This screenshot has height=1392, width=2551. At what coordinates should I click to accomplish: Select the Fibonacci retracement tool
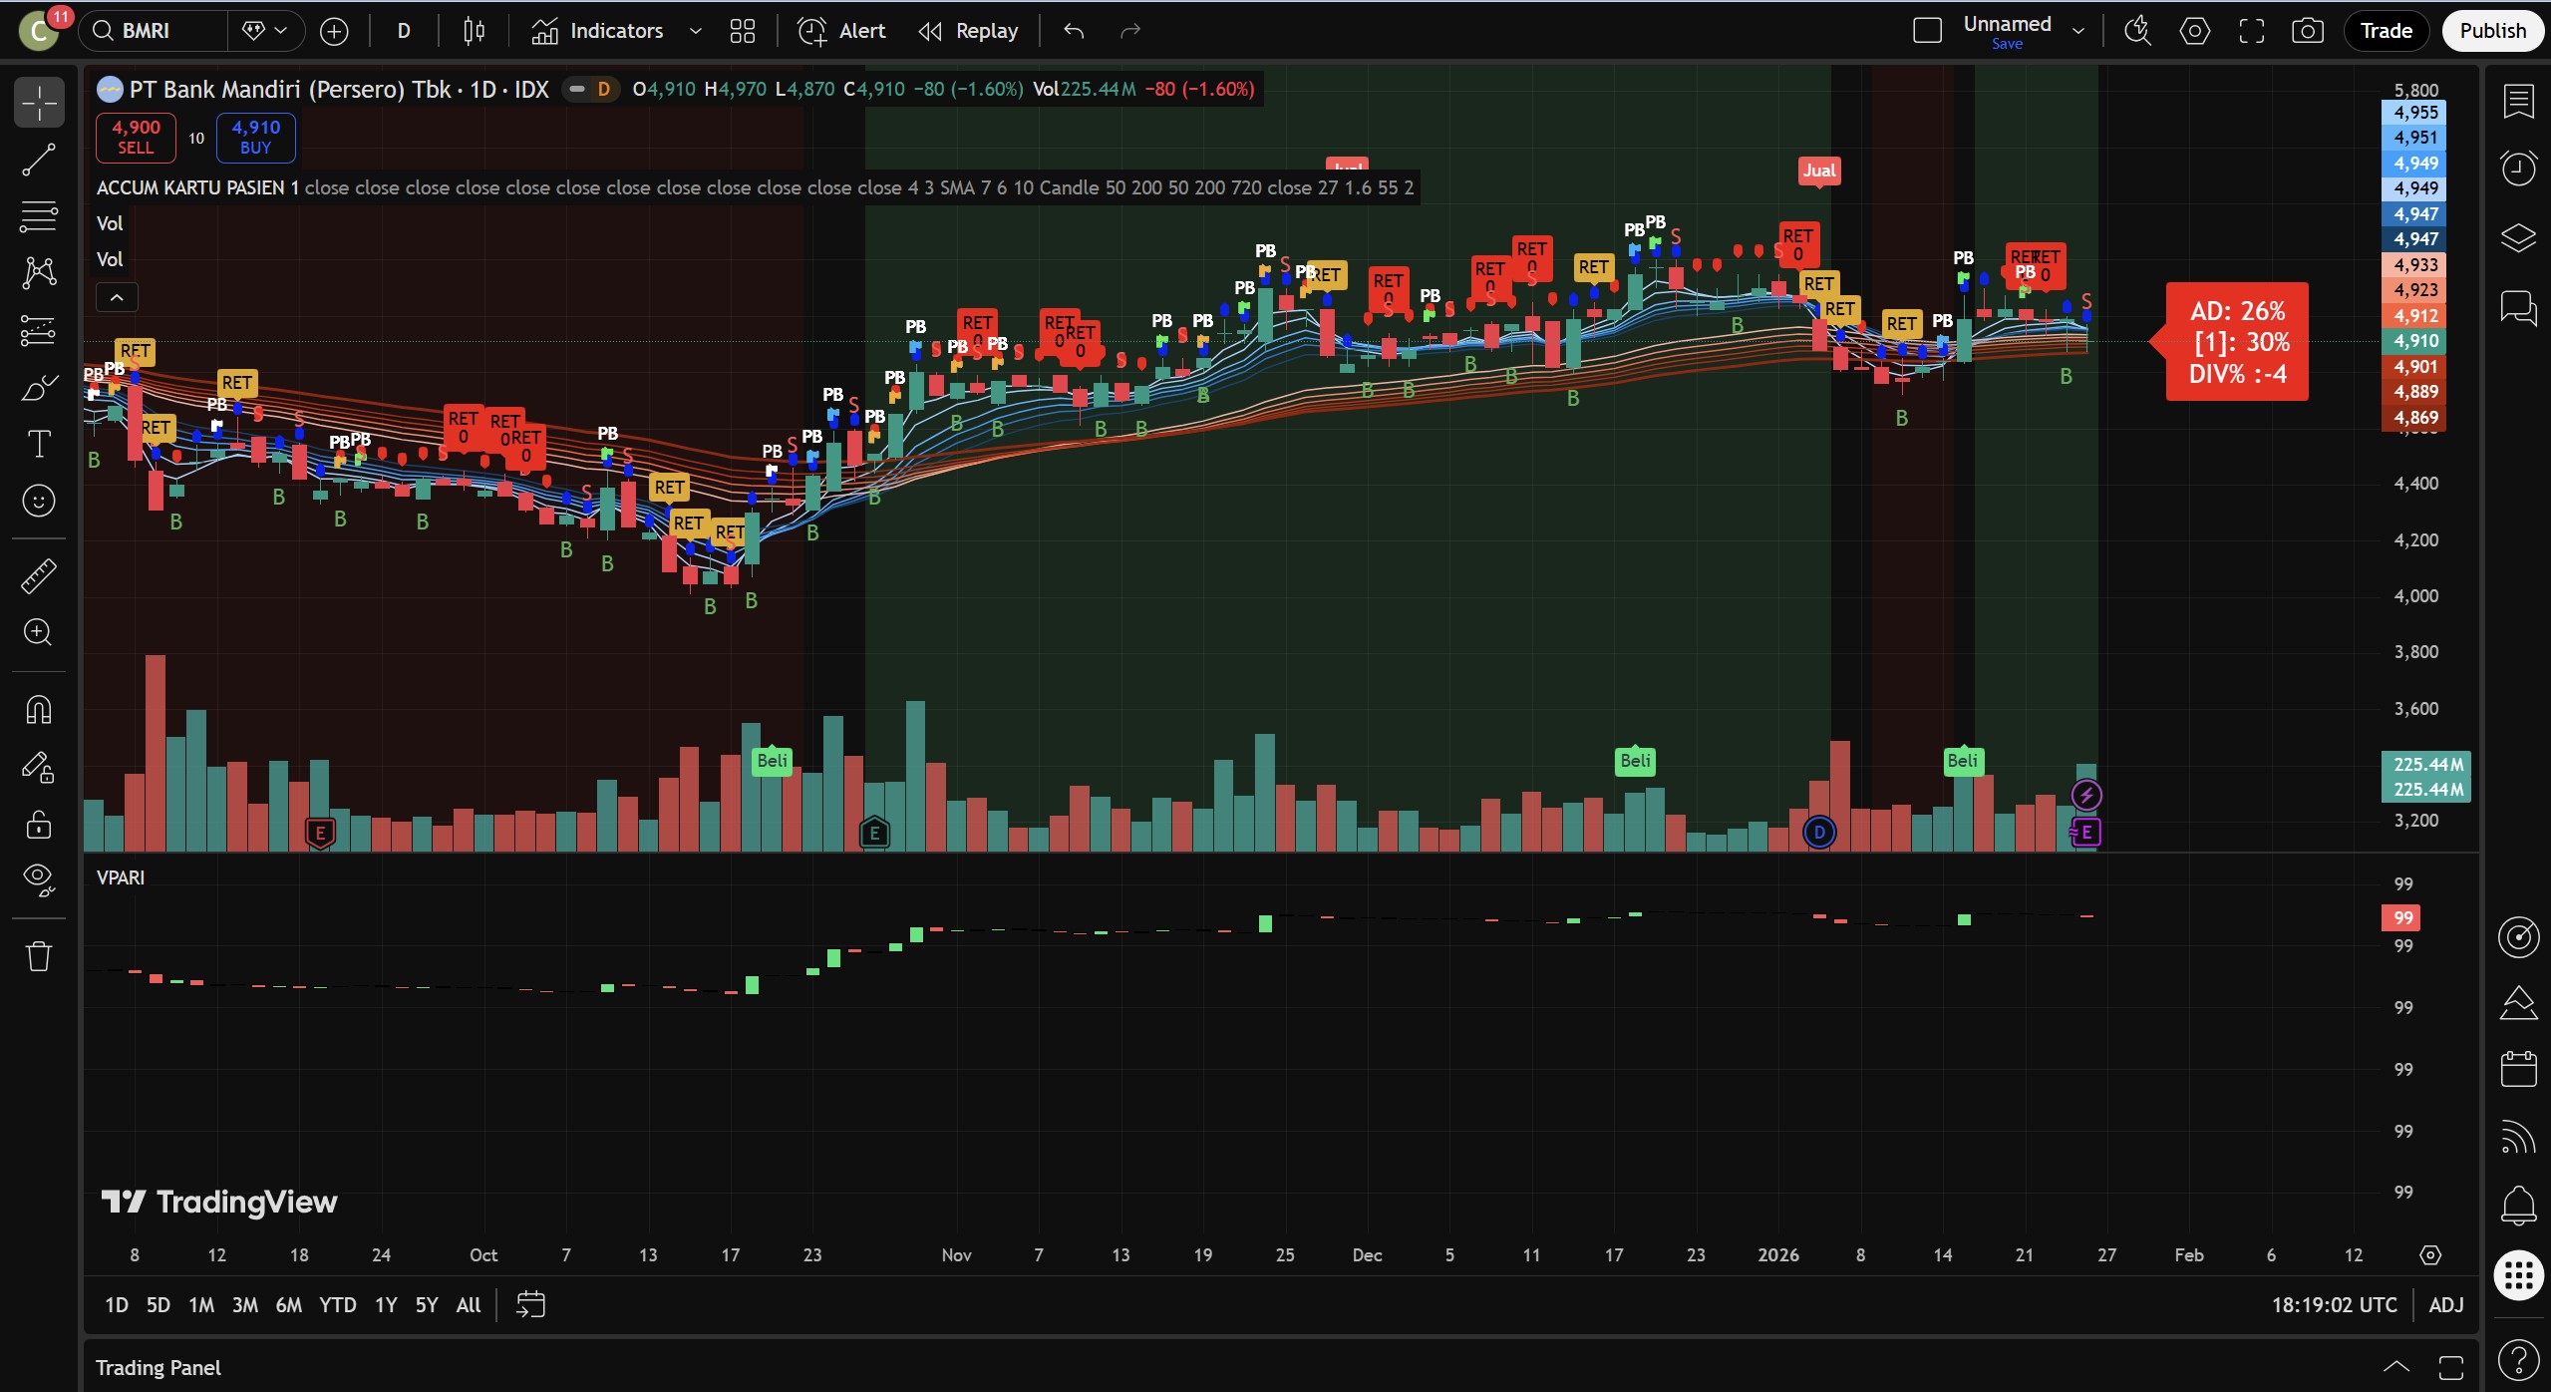(39, 216)
